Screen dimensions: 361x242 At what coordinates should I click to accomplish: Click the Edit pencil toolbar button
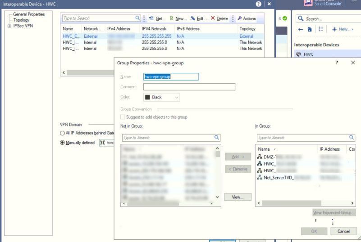(x=198, y=18)
